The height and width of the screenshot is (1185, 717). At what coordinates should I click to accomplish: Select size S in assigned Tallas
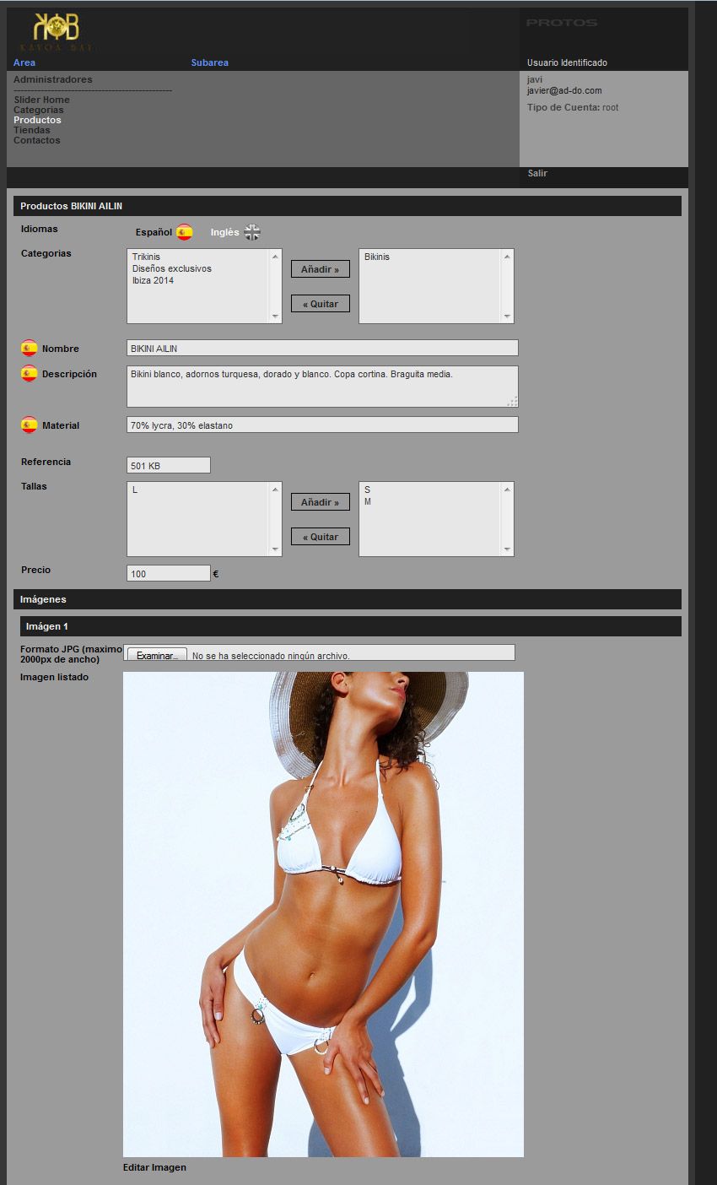367,490
